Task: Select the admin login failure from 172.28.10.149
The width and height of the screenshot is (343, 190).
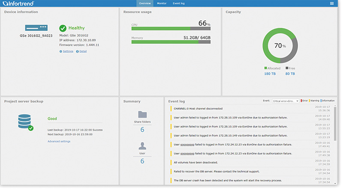Action: click(251, 135)
